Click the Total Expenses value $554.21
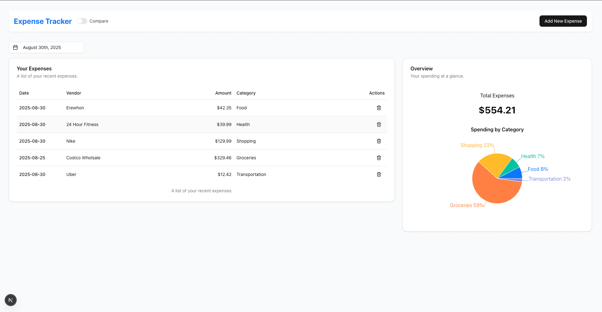Viewport: 602px width, 312px height. pyautogui.click(x=497, y=110)
